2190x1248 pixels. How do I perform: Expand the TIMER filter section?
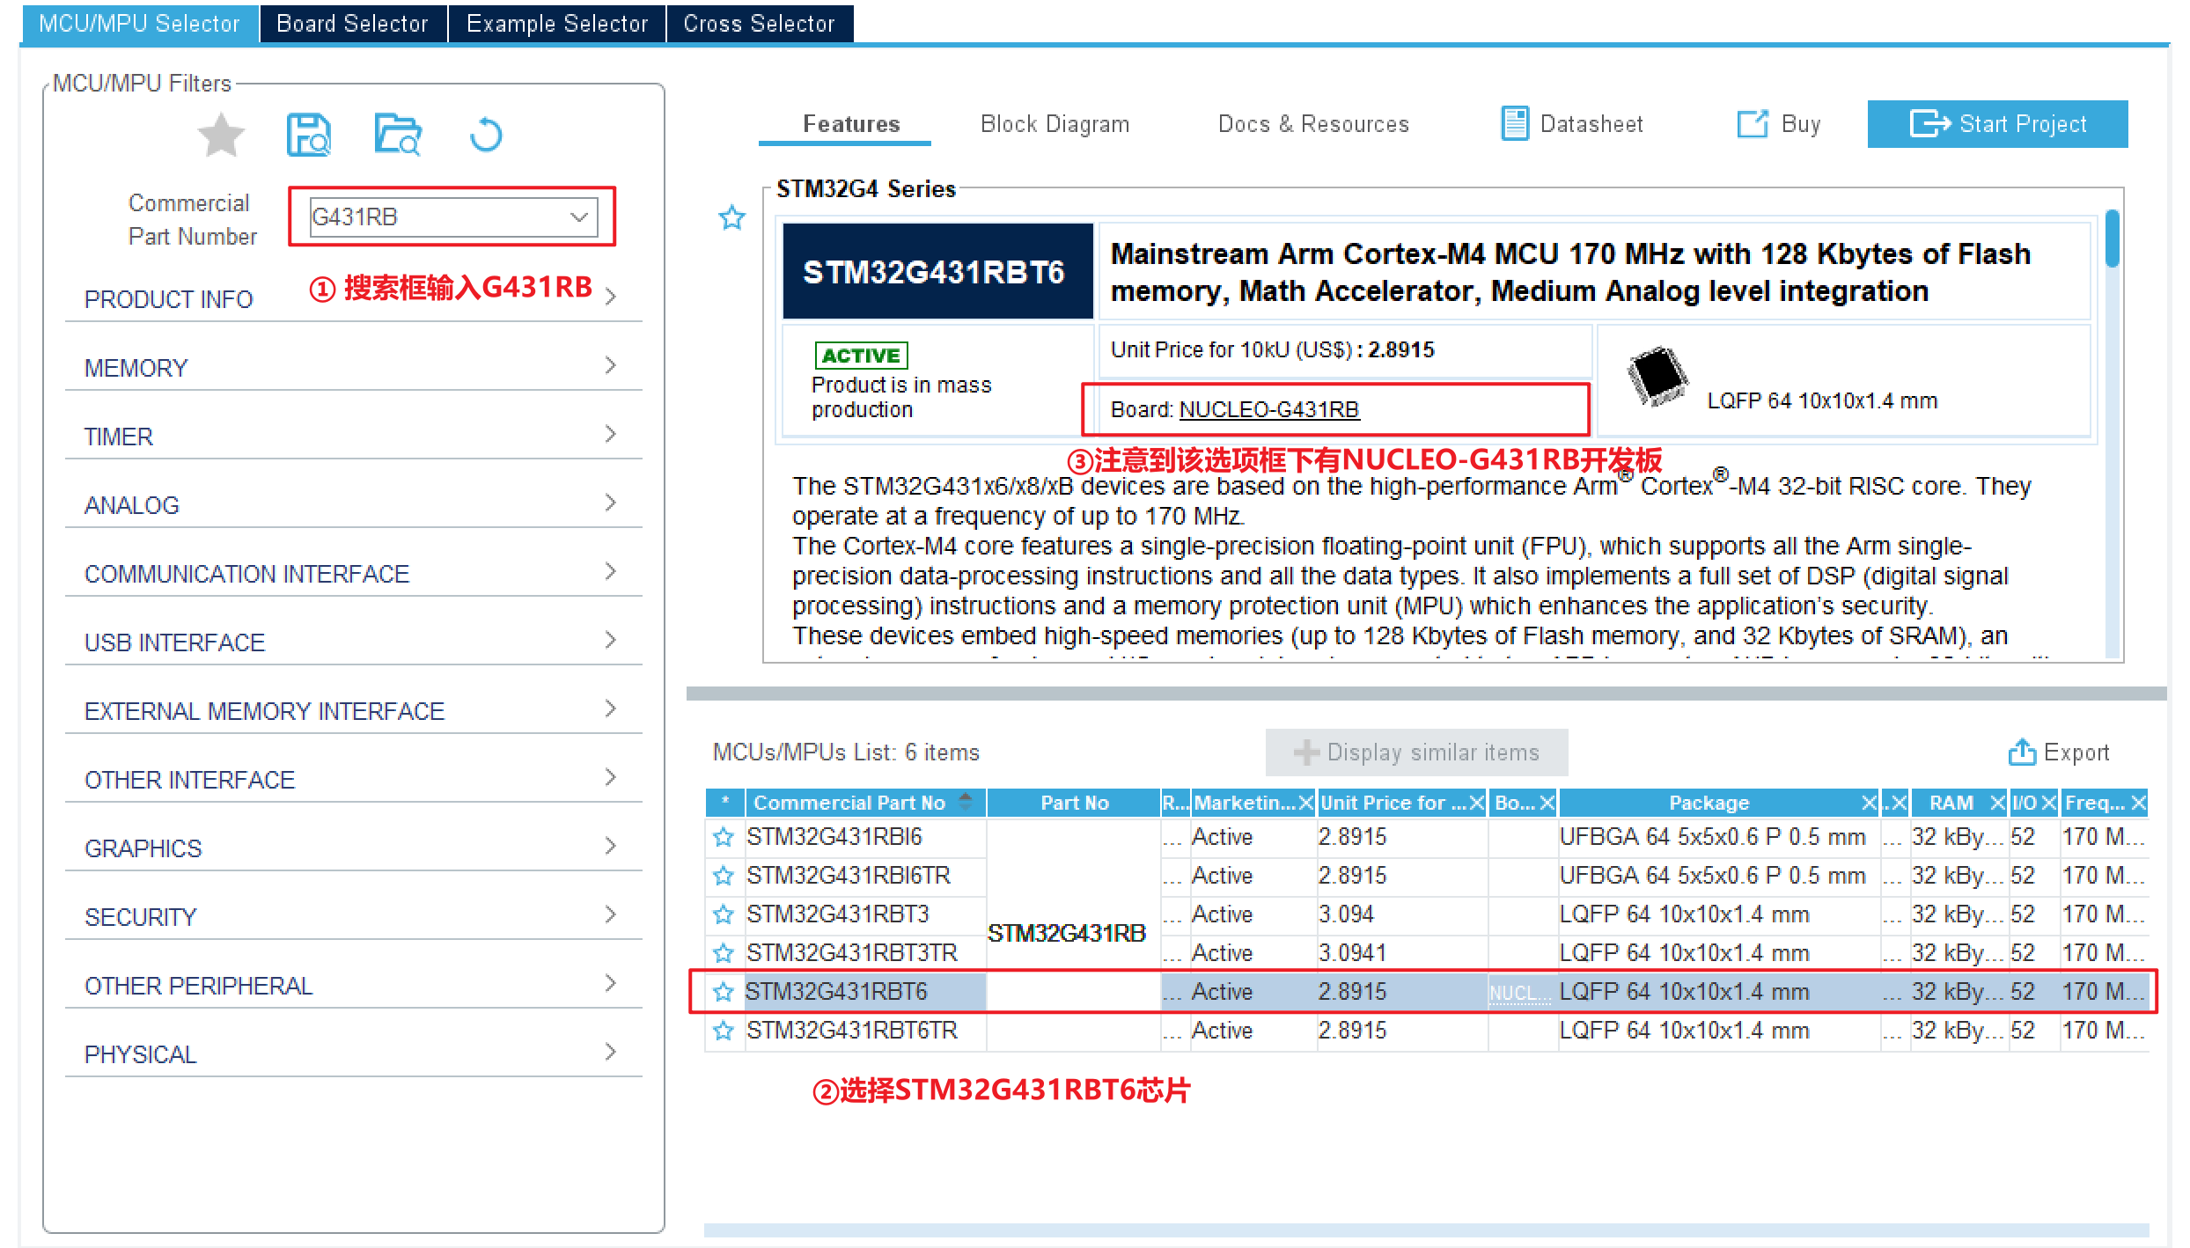[354, 436]
